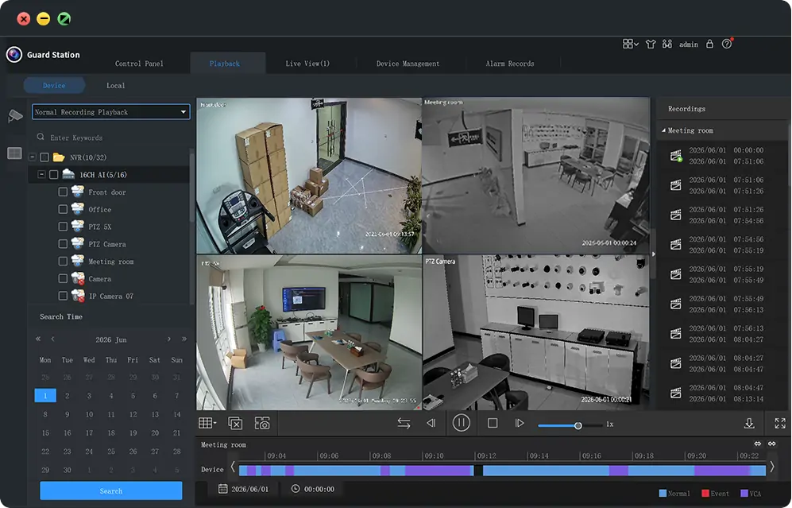Select the Local playback tab
792x508 pixels.
click(x=115, y=85)
